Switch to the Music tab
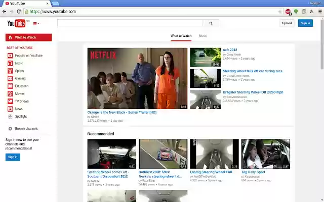The image size is (324, 202). [x=202, y=36]
